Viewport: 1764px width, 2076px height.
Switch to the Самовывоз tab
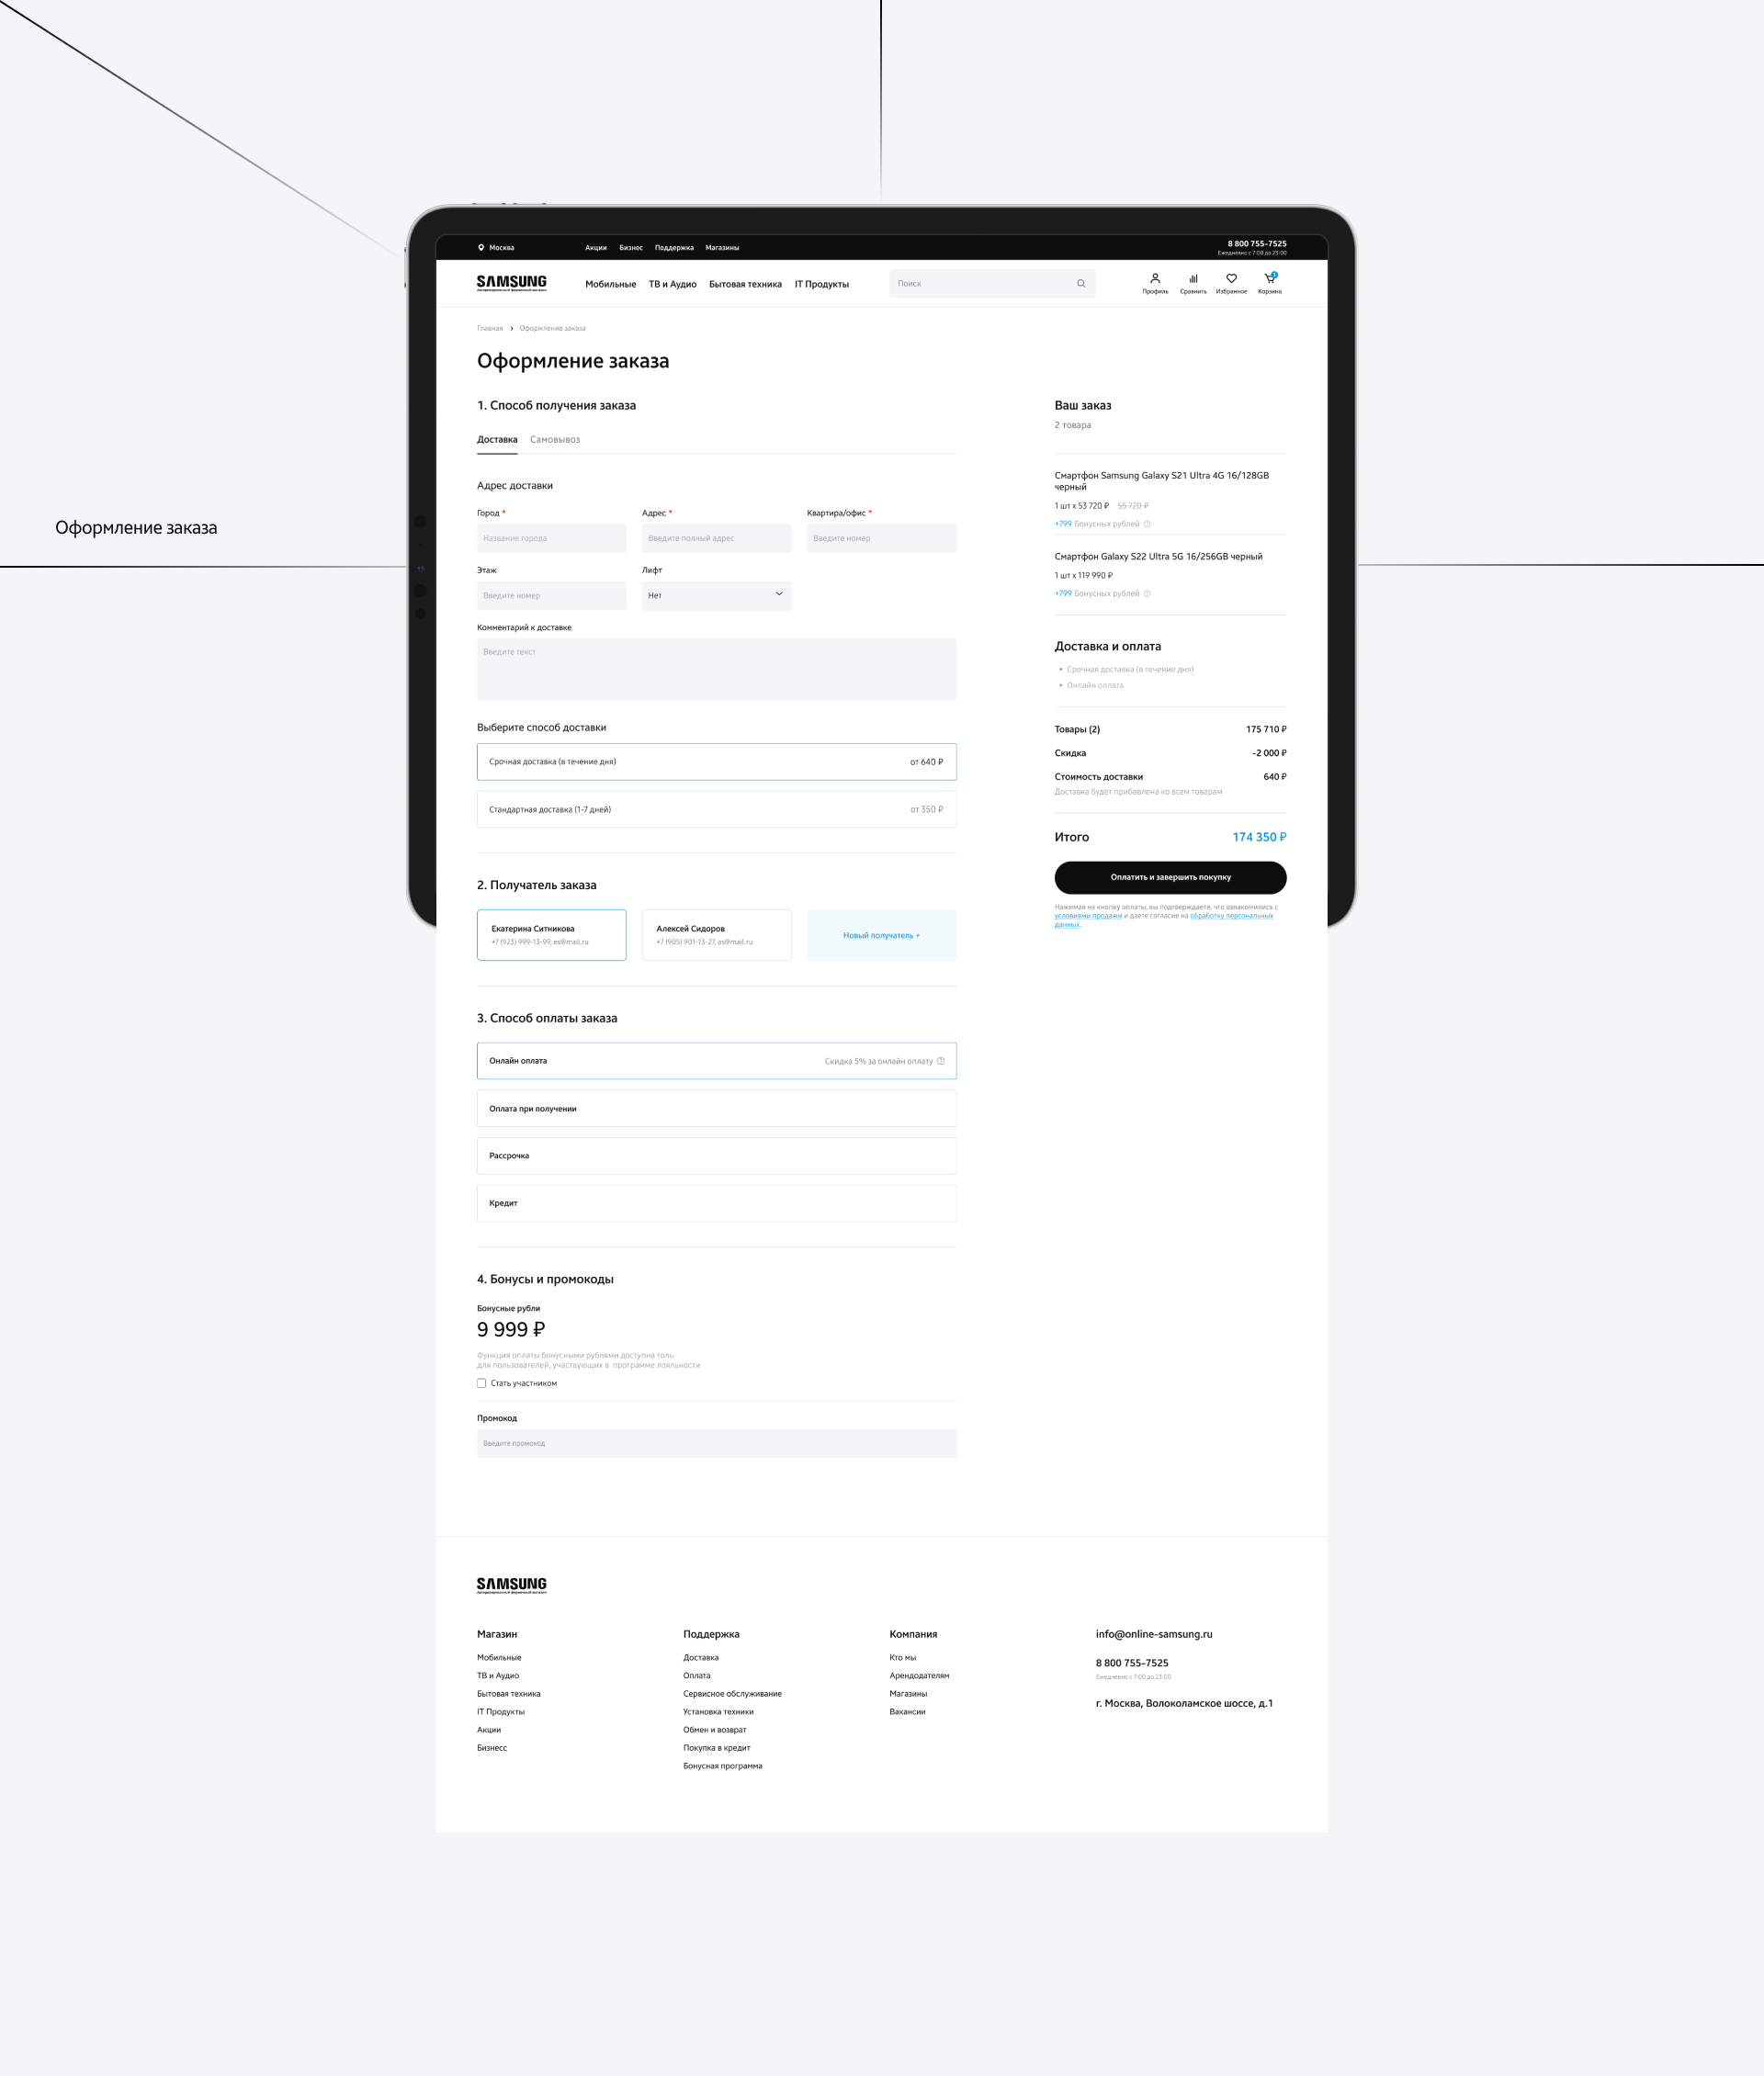554,440
